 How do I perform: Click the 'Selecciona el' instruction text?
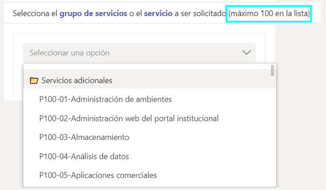(x=35, y=13)
